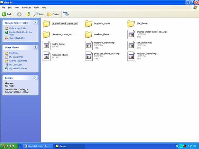Viewport: 199px width, 149px height.
Task: Open the Search pane
Action: [x=39, y=14]
